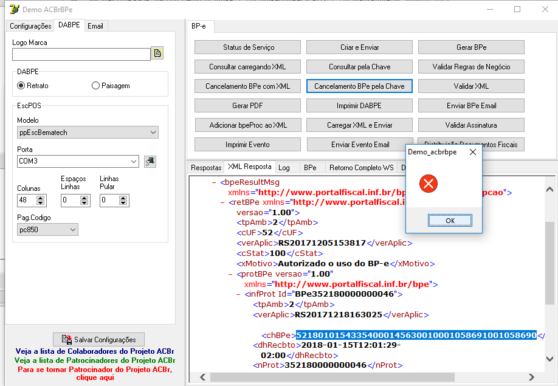The image size is (558, 386).
Task: Click the highlighted chBPe key value
Action: [x=416, y=335]
